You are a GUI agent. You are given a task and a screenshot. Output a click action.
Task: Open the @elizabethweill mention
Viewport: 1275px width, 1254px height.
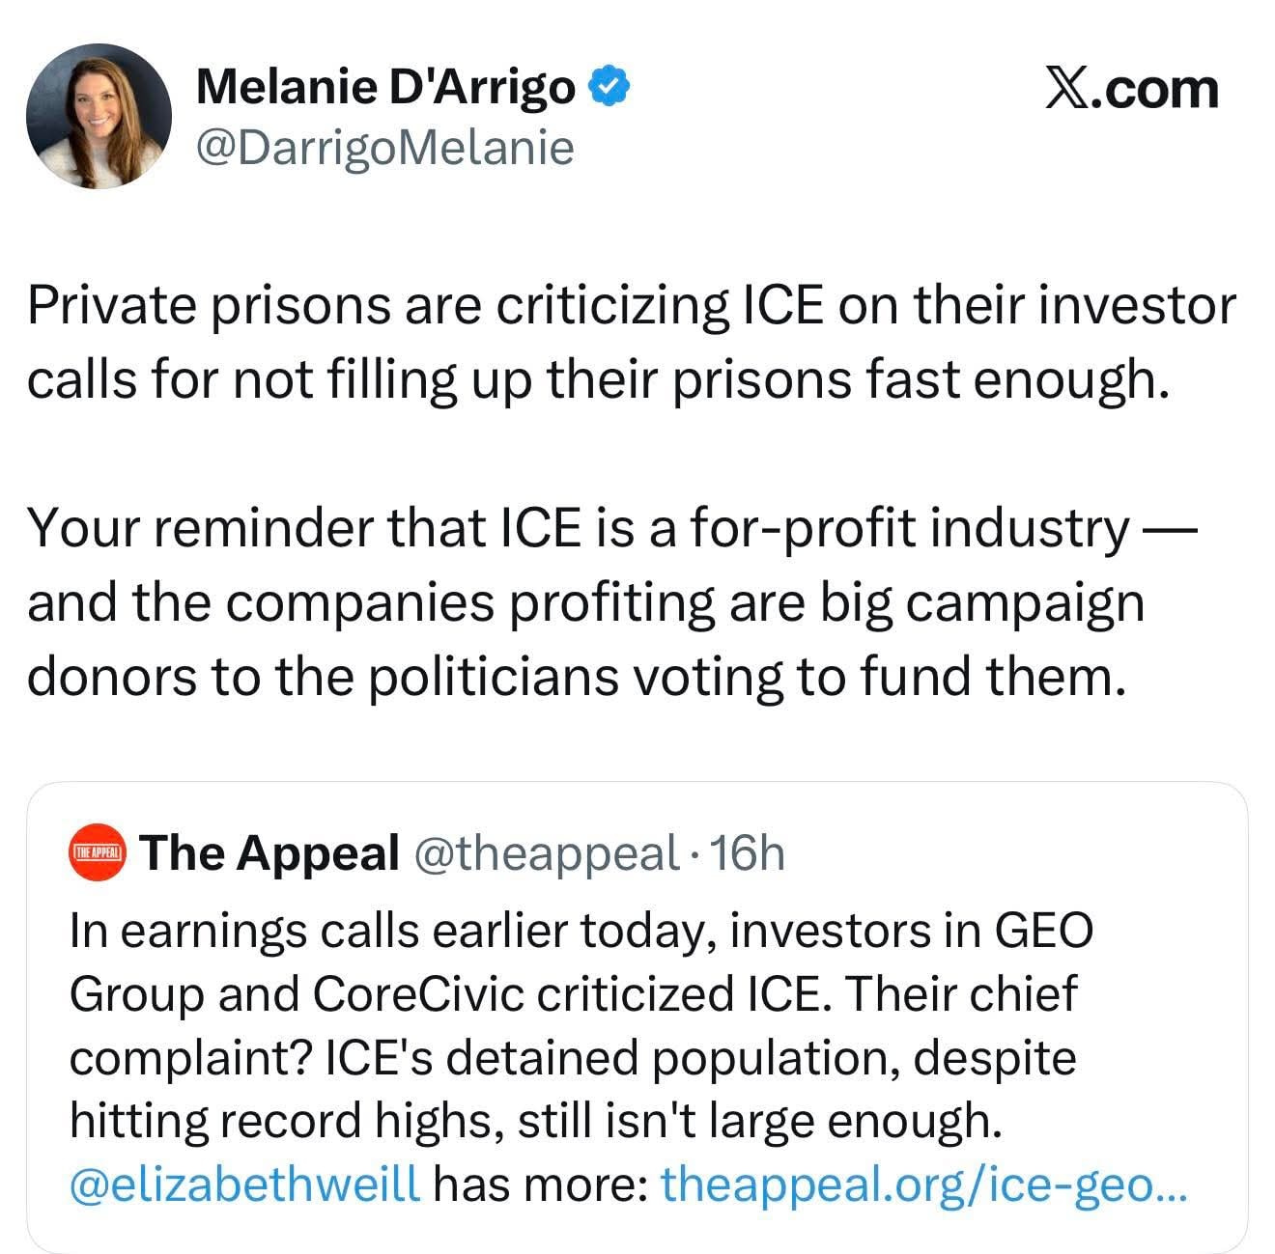coord(244,1184)
